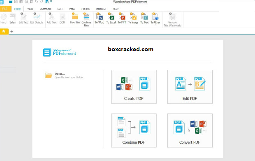Viewport: 255px width, 161px height.
Task: Choose the To PPT conversion icon
Action: tap(122, 18)
